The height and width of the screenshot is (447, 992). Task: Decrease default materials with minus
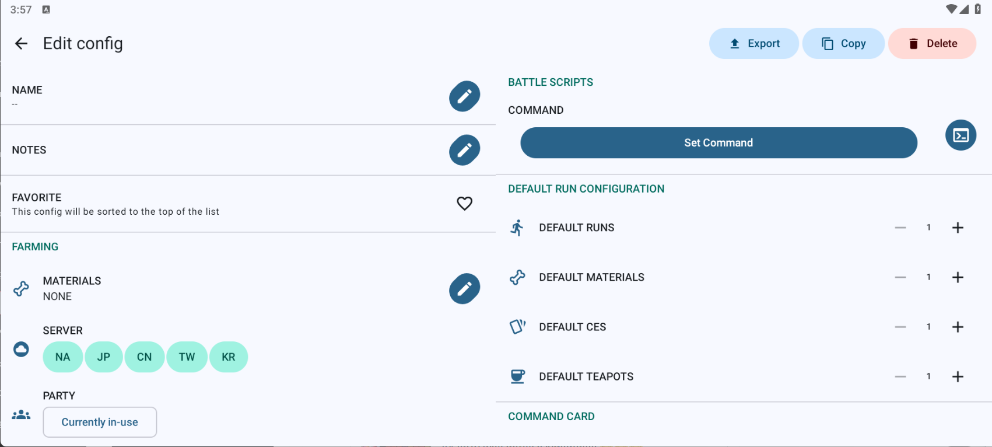(900, 277)
